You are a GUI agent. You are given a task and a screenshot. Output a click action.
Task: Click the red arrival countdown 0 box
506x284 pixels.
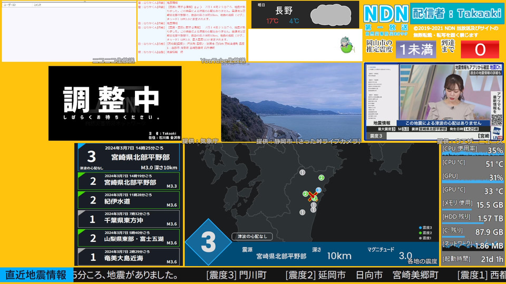pos(480,49)
